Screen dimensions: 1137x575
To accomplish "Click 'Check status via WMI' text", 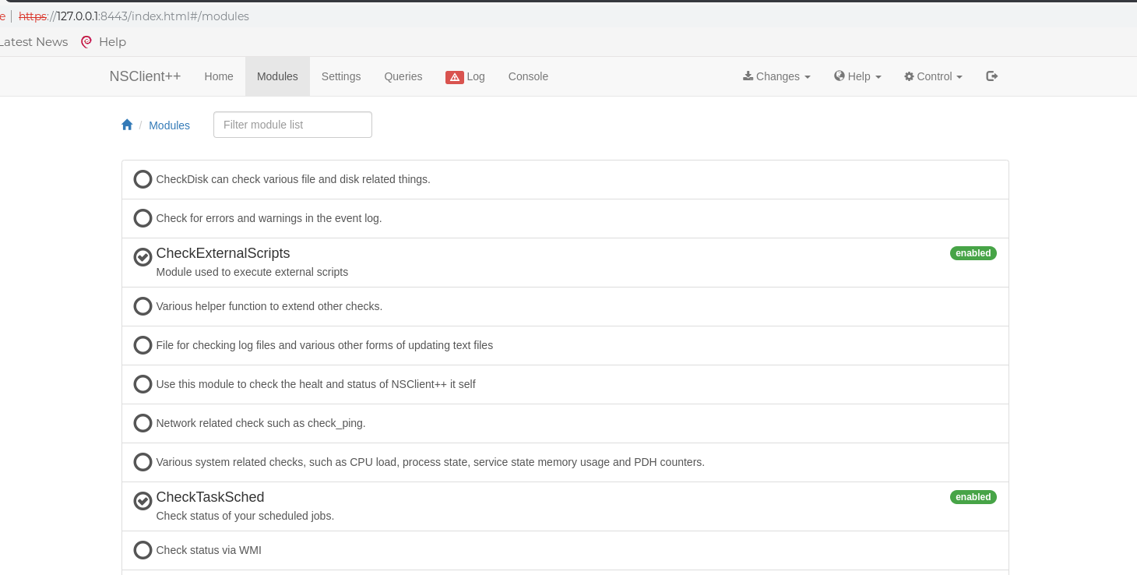I will [x=209, y=550].
